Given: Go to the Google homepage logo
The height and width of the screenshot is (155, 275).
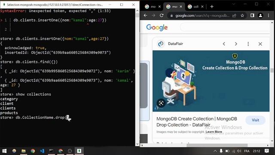Looking at the screenshot, I should point(157,28).
